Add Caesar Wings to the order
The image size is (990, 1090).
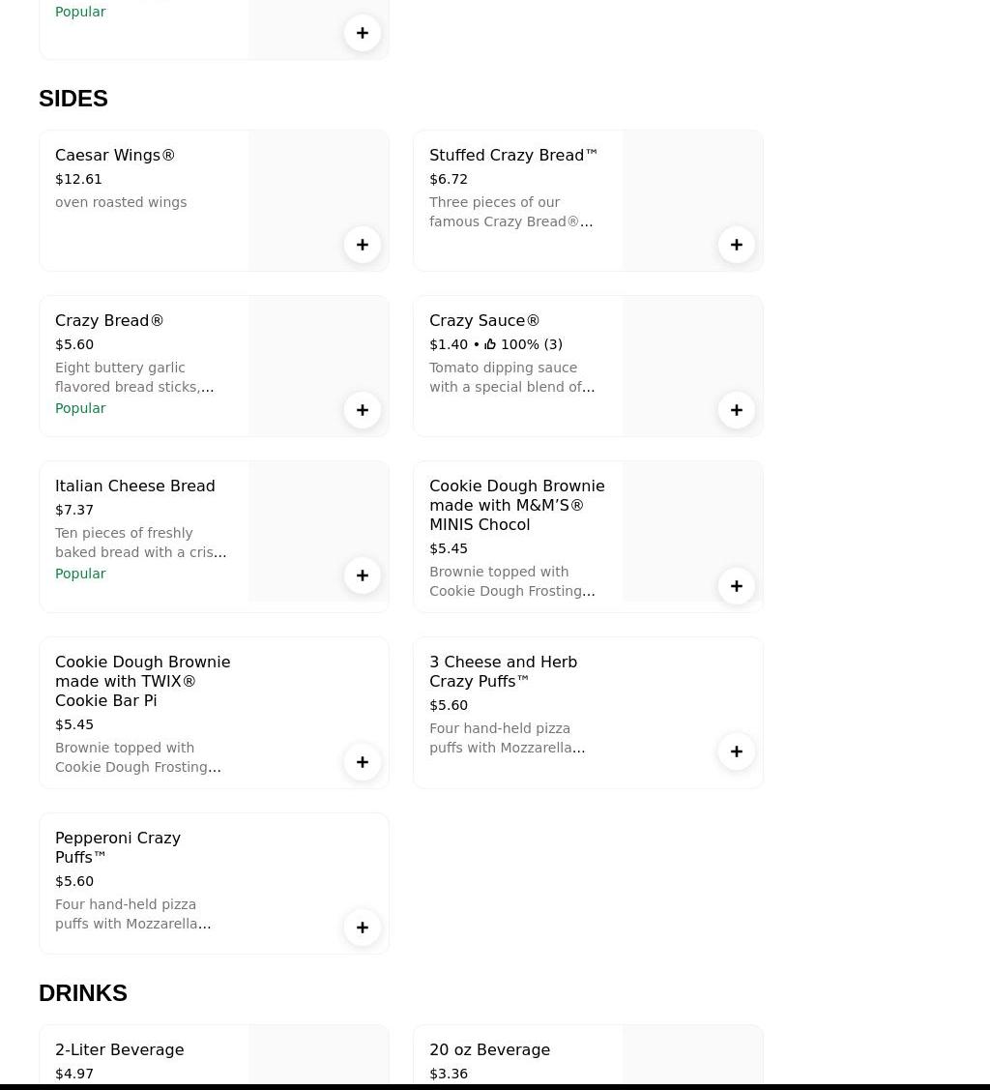(363, 245)
